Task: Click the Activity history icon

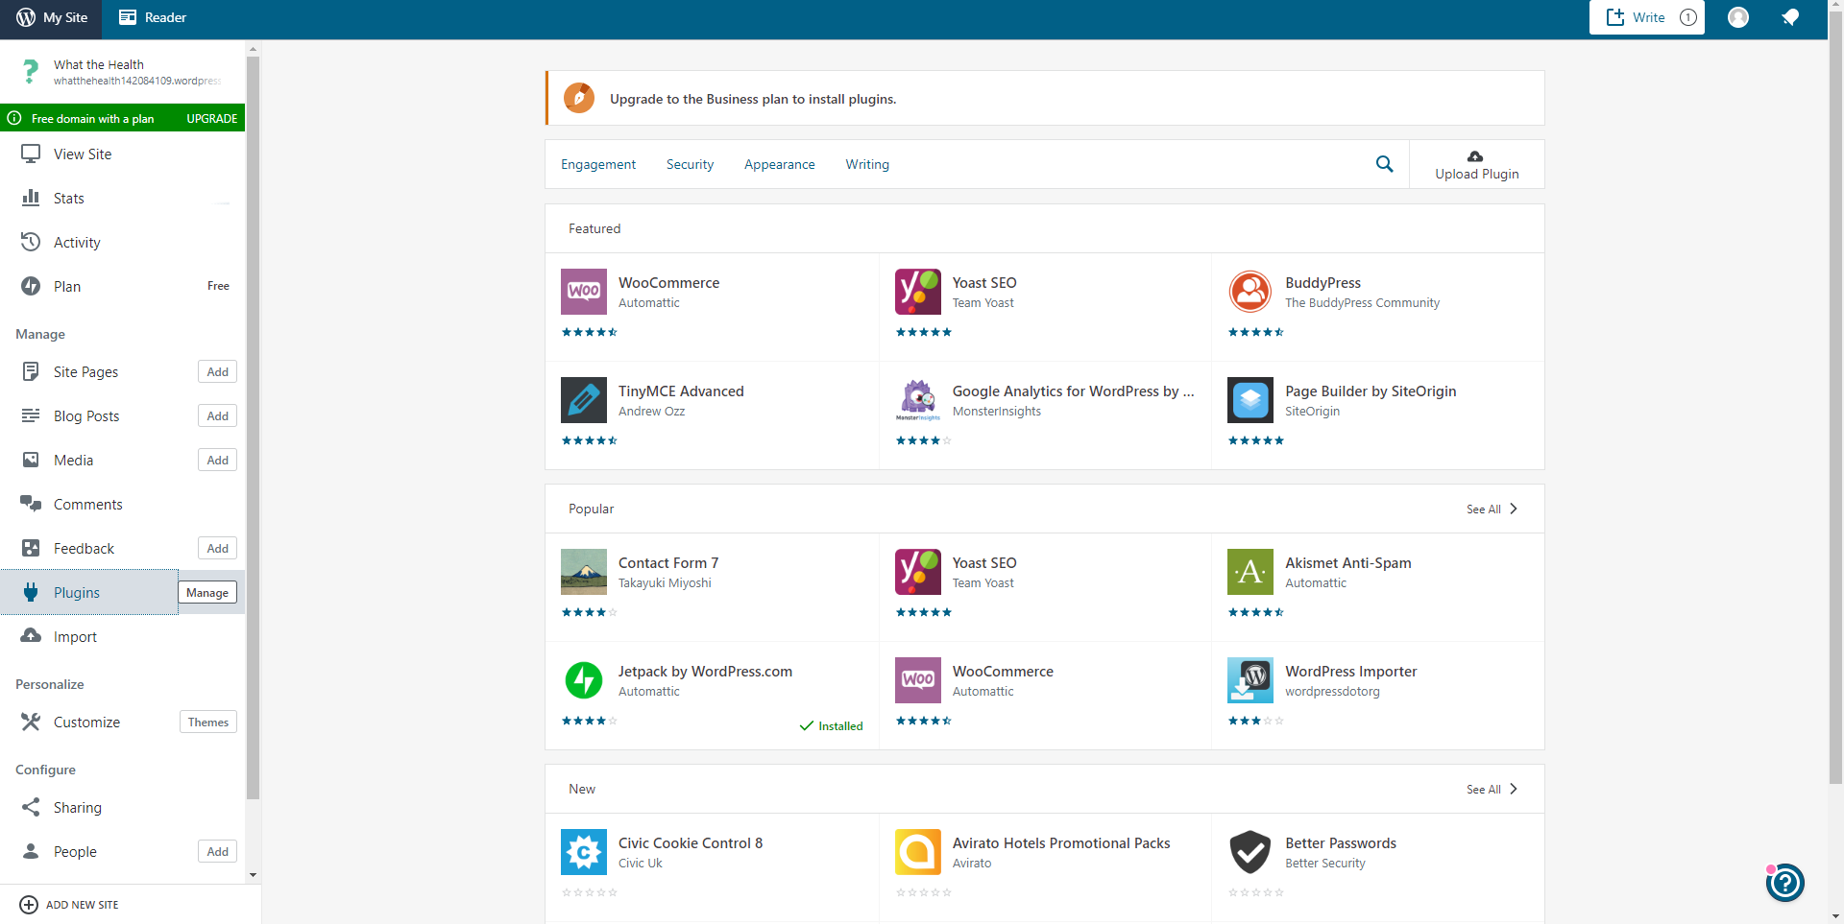Action: [x=31, y=242]
